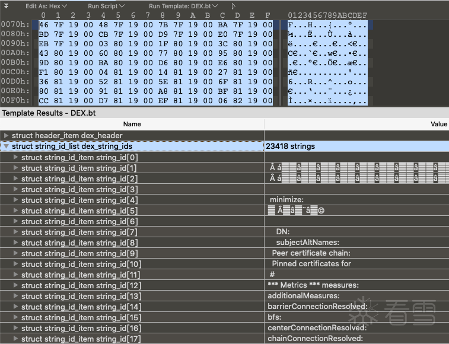
Task: Click the 'Peer certificate chain:' value
Action: 311,253
